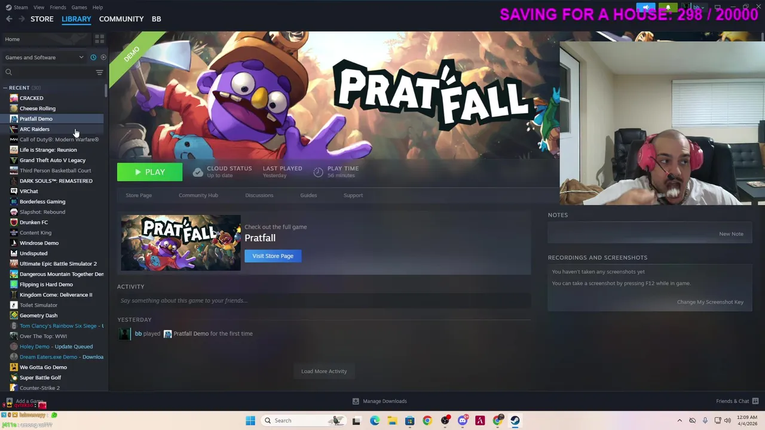Open the Help menu
The width and height of the screenshot is (765, 430).
coord(97,7)
